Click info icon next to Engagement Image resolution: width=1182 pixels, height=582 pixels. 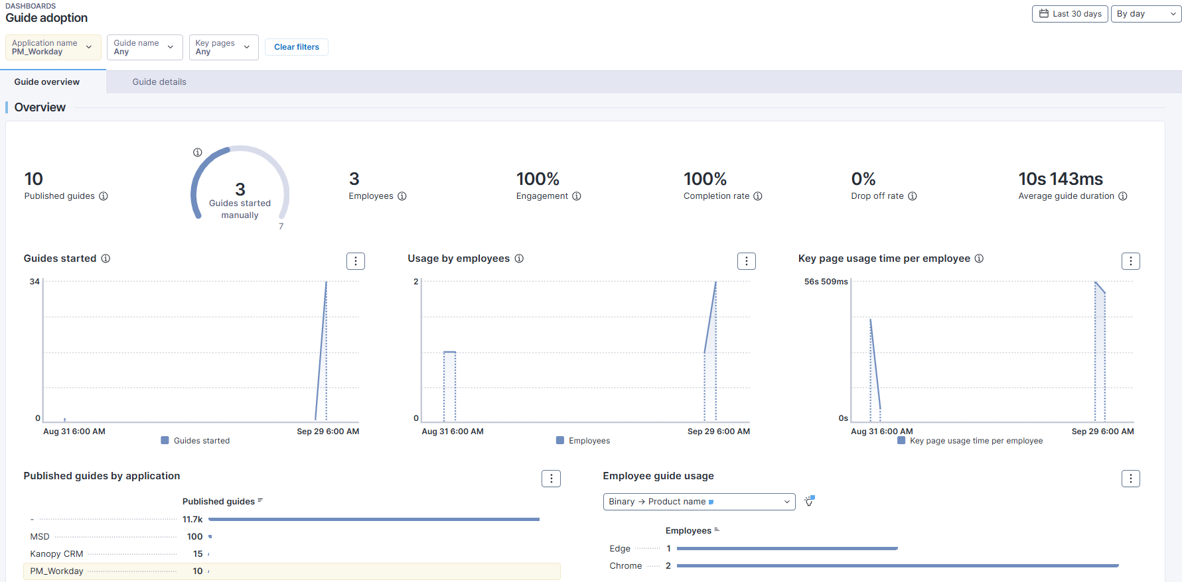[577, 196]
